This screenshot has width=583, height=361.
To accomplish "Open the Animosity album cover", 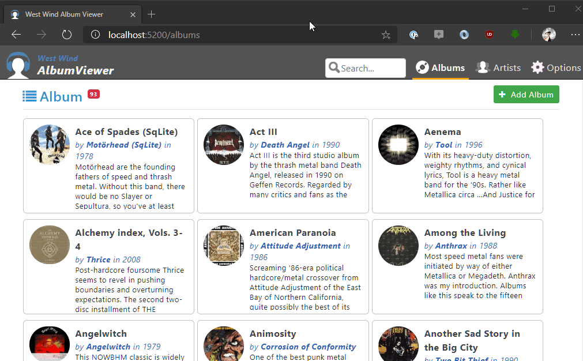I will (x=224, y=344).
